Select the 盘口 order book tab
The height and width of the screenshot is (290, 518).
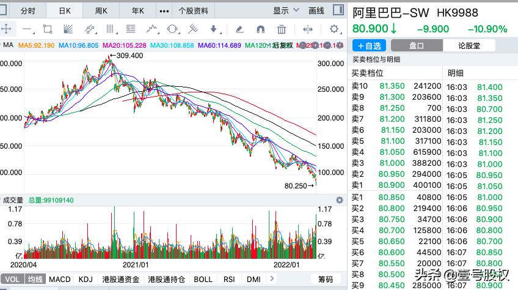[x=417, y=46]
